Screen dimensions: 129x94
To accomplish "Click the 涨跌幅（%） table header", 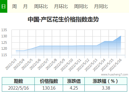I will point(106,81).
